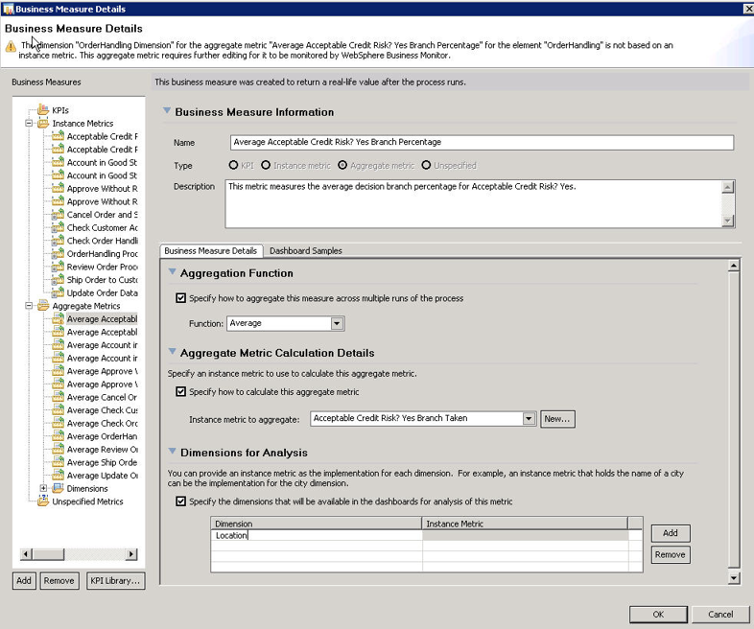The image size is (754, 629).
Task: Open the KPI Library button
Action: coord(115,580)
